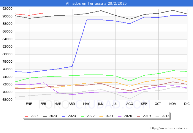Screen dimensions: 193x133
Task: Click the 88000 y-axis value
Action: 7,24
